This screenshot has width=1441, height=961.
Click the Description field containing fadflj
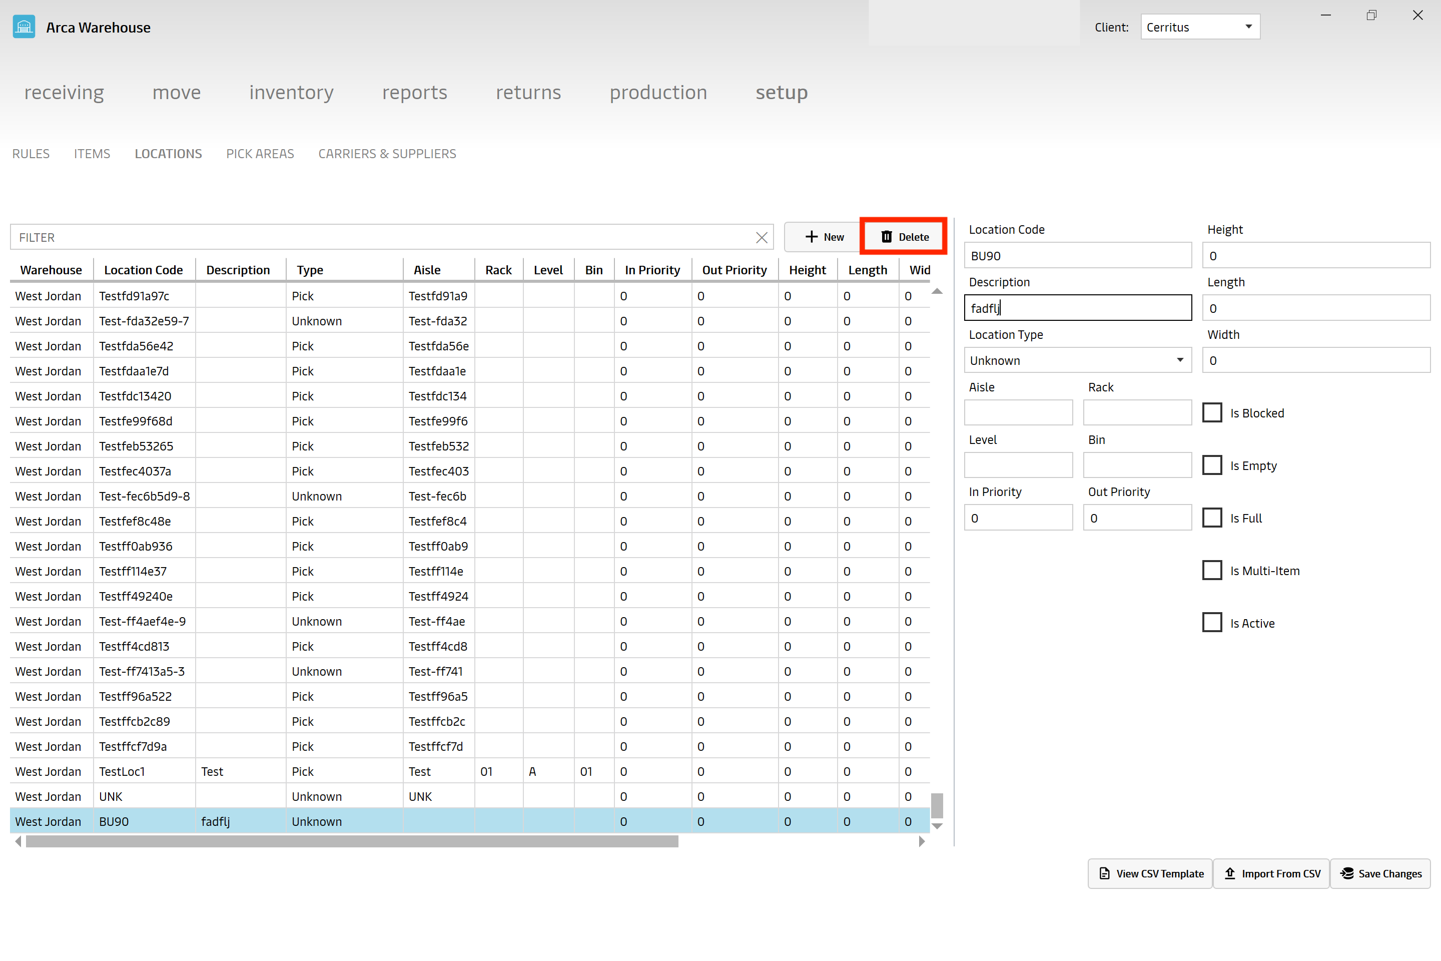pyautogui.click(x=1078, y=308)
